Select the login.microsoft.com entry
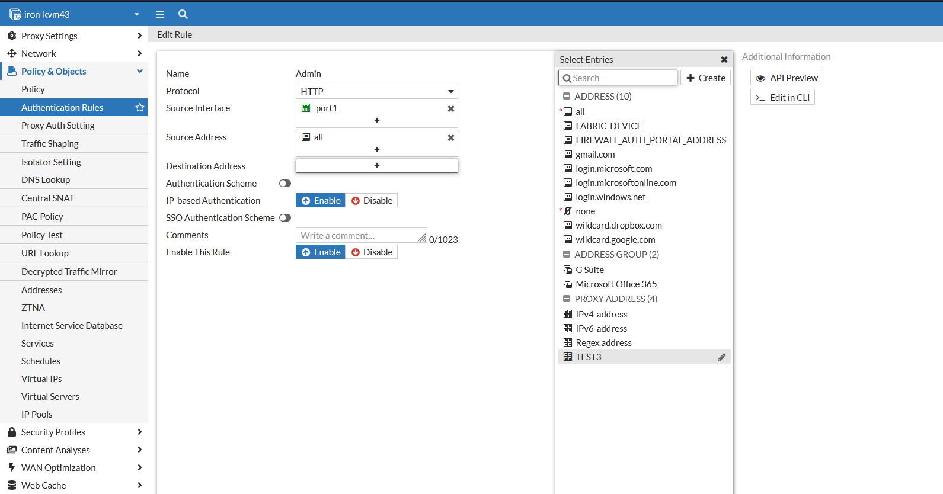Screen dimensions: 943x494 click(644, 169)
